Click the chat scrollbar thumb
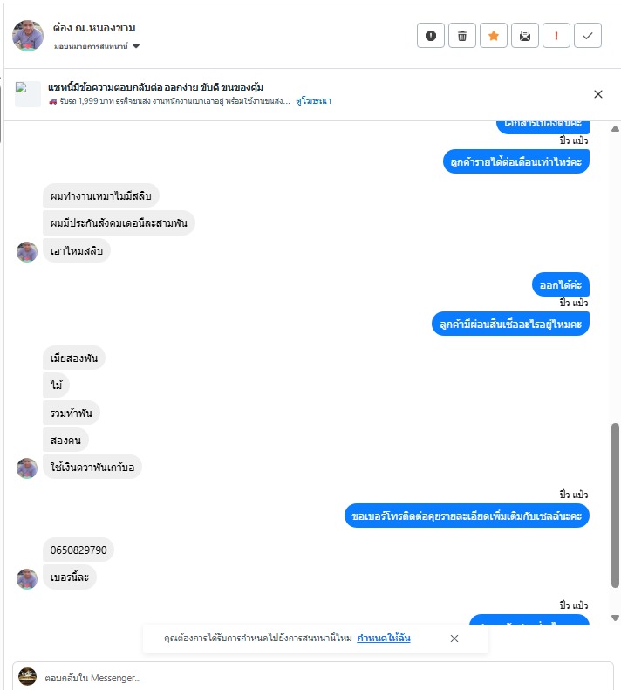621x690 pixels. 615,505
